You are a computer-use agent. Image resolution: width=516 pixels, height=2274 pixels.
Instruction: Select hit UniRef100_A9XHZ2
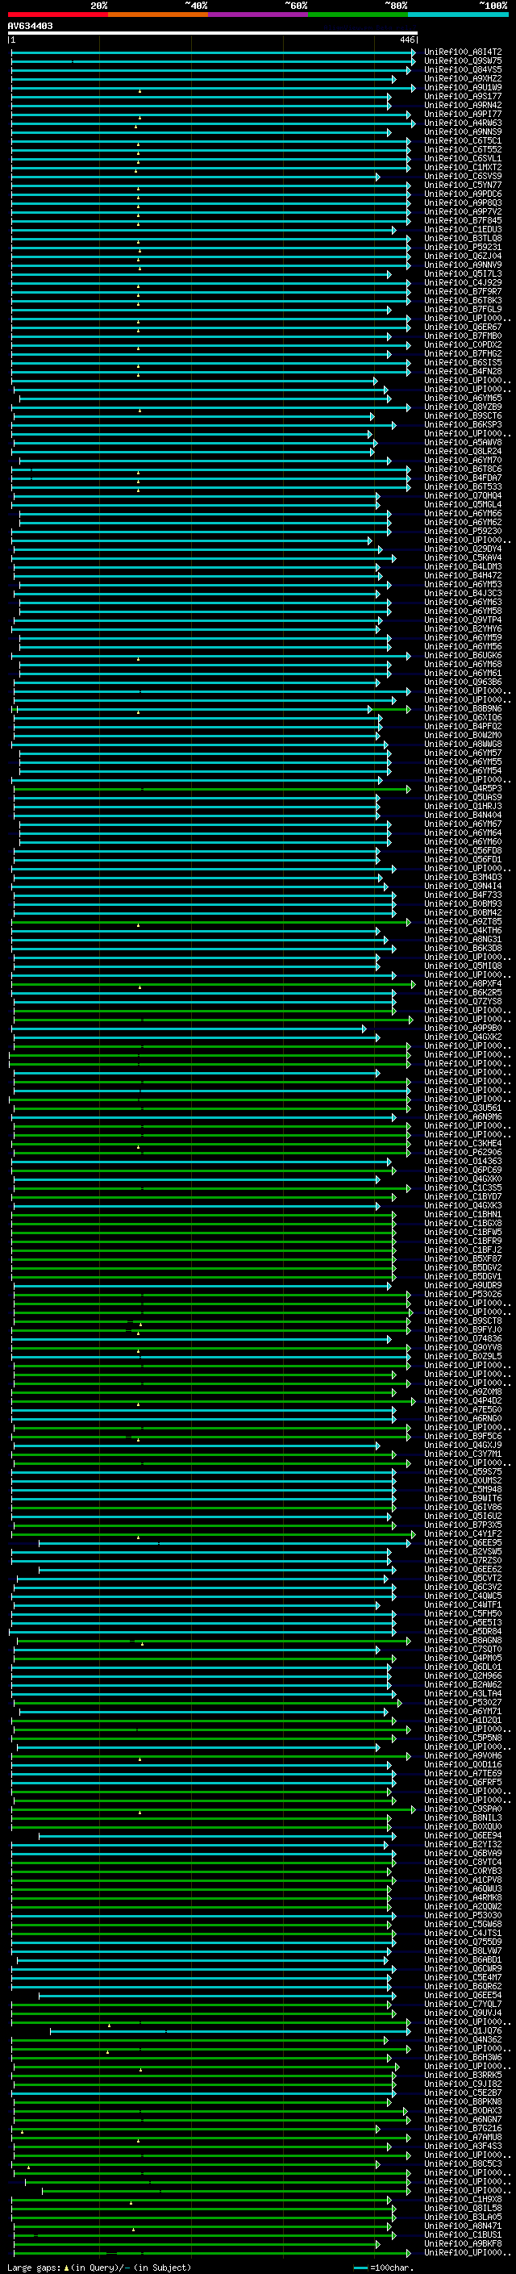click(463, 78)
